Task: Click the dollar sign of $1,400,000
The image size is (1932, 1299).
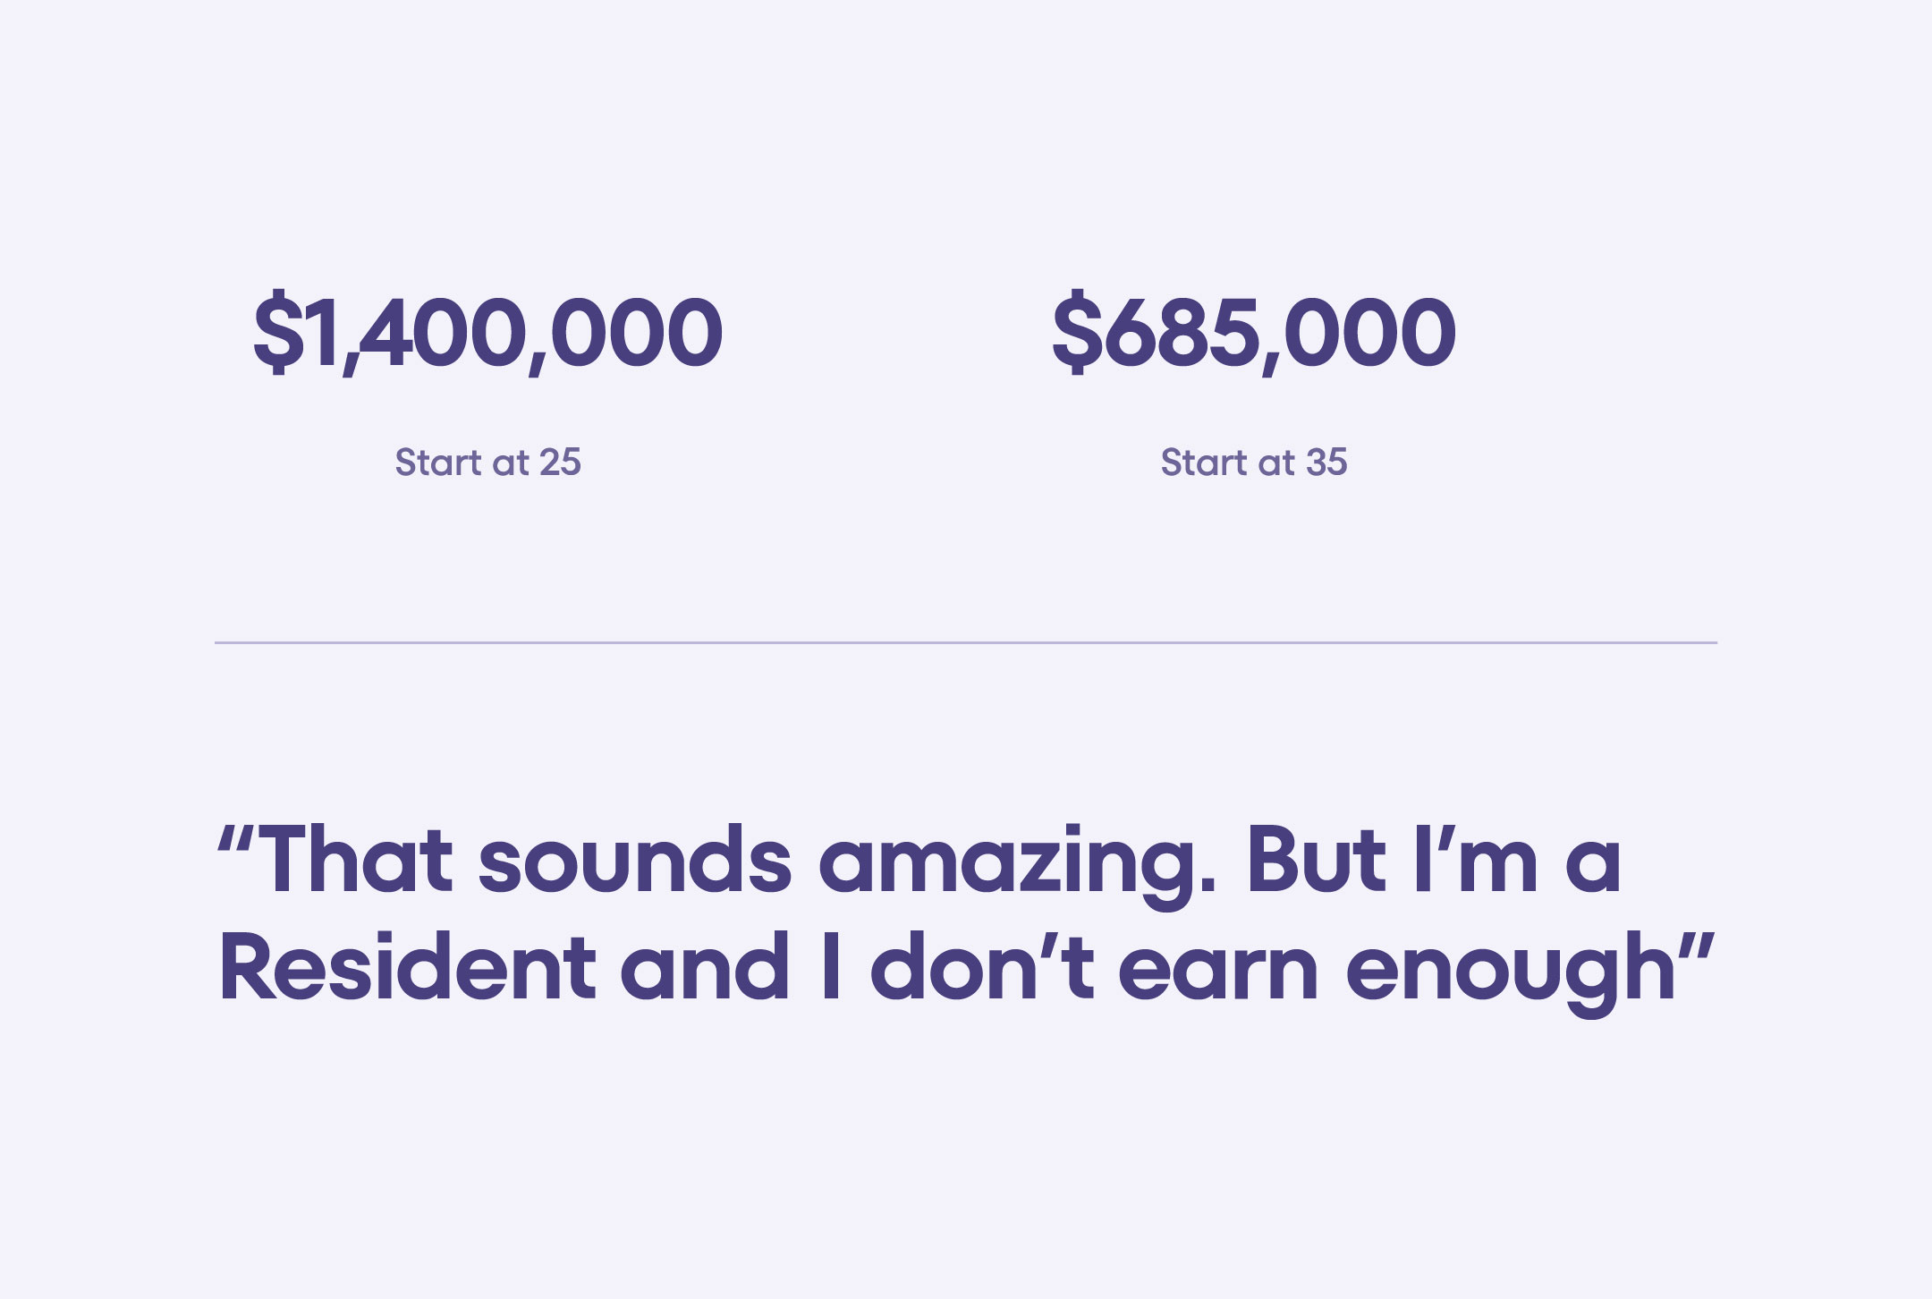Action: point(279,333)
